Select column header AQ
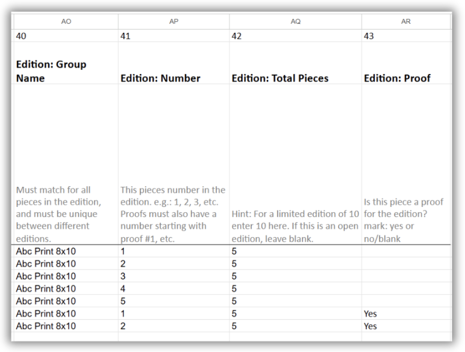 tap(295, 22)
